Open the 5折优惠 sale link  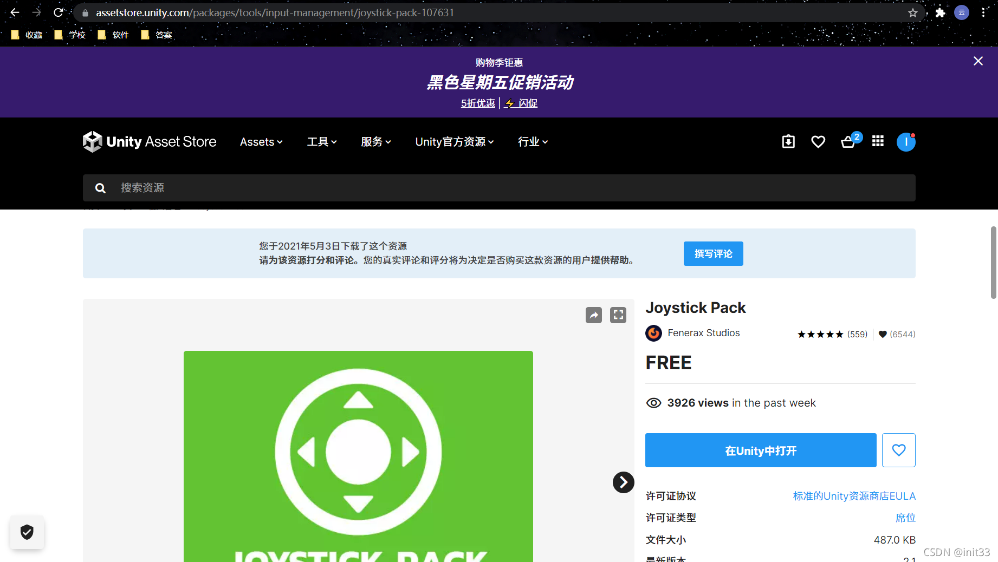(478, 103)
